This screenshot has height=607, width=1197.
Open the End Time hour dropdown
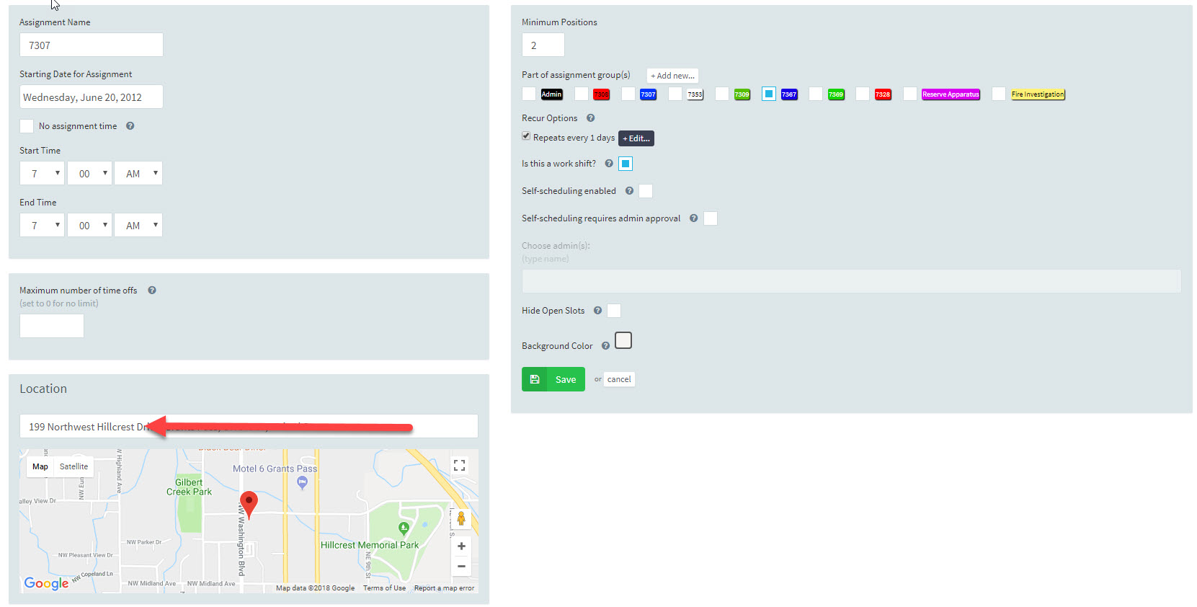point(43,225)
